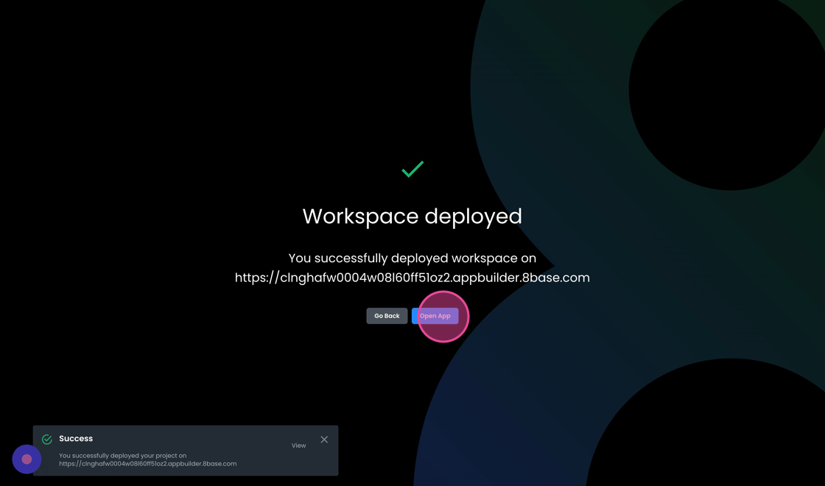Click the deployed appbuilder URL in main message
The width and height of the screenshot is (825, 486).
pyautogui.click(x=412, y=278)
